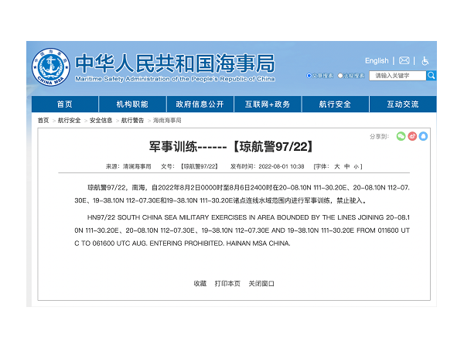Viewport: 464px width, 348px height.
Task: Open the mail envelope icon
Action: click(404, 60)
